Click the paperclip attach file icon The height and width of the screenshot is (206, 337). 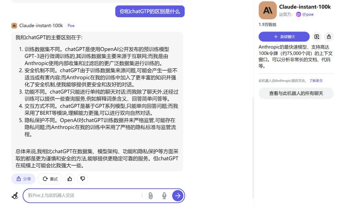tap(151, 196)
